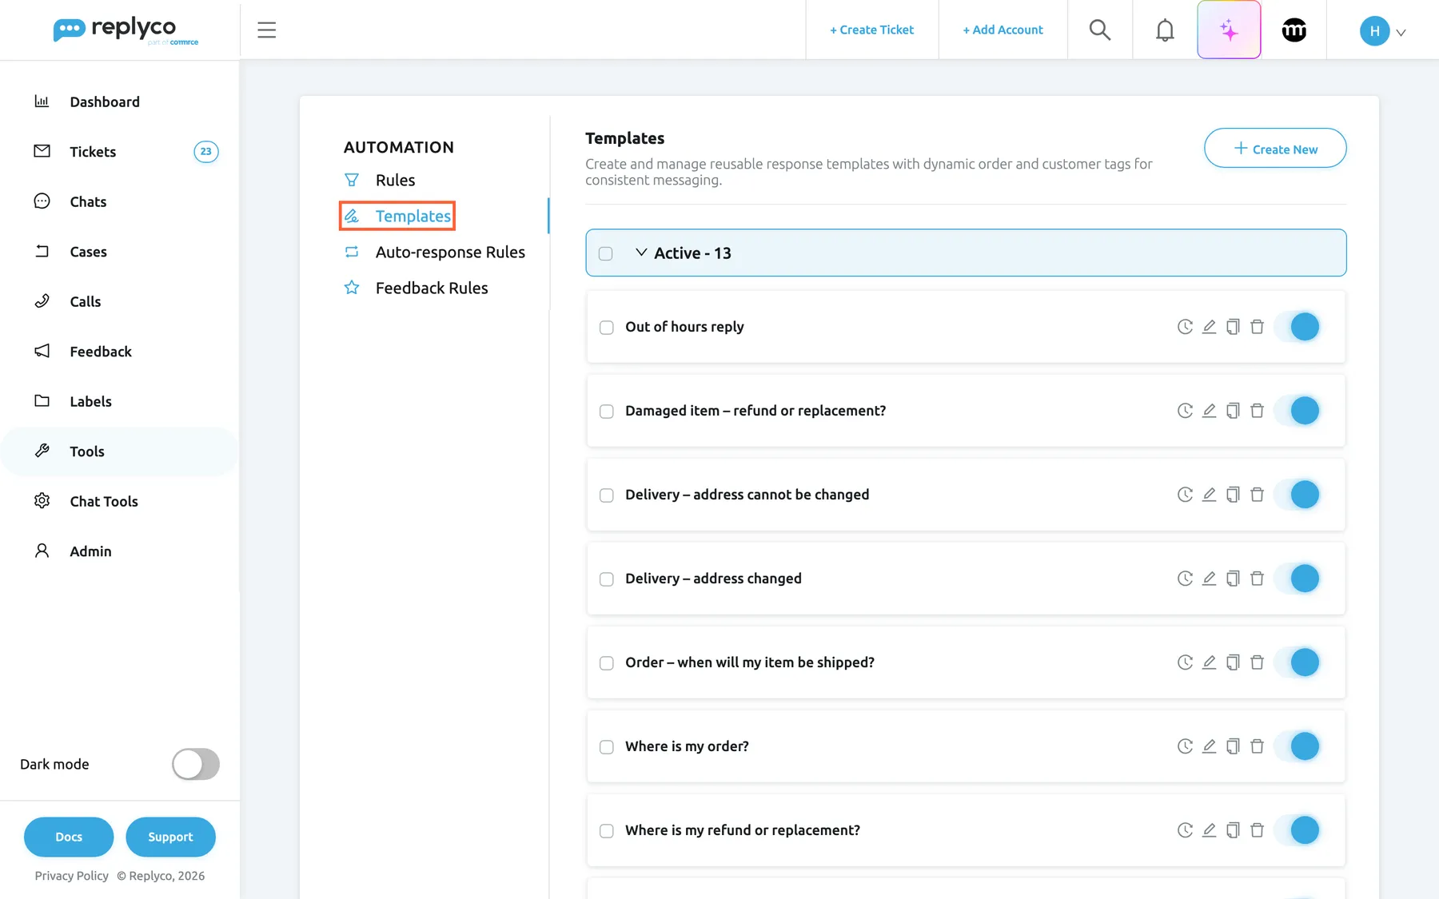1439x899 pixels.
Task: Click + Add Account
Action: point(1003,30)
